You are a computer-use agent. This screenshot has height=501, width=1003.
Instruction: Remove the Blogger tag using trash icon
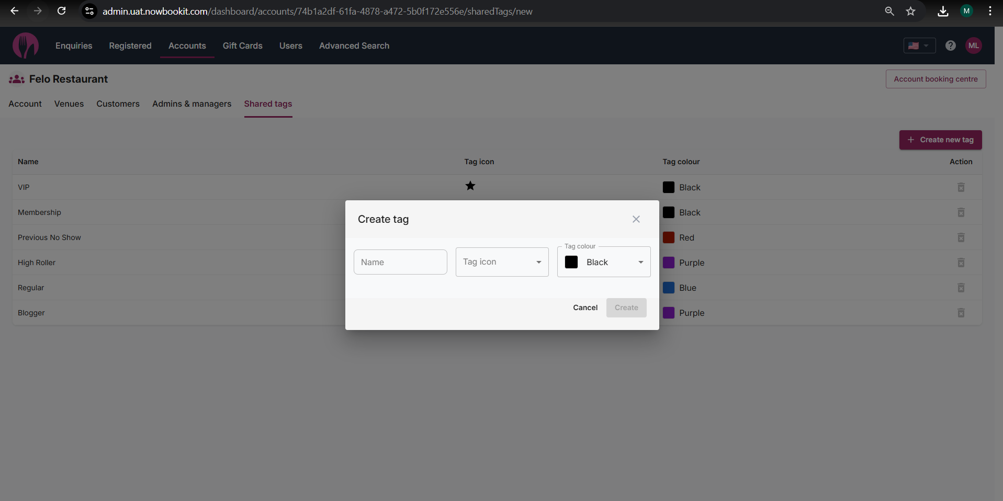961,313
